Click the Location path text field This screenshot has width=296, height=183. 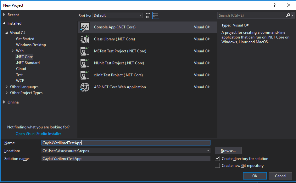[x=124, y=151]
